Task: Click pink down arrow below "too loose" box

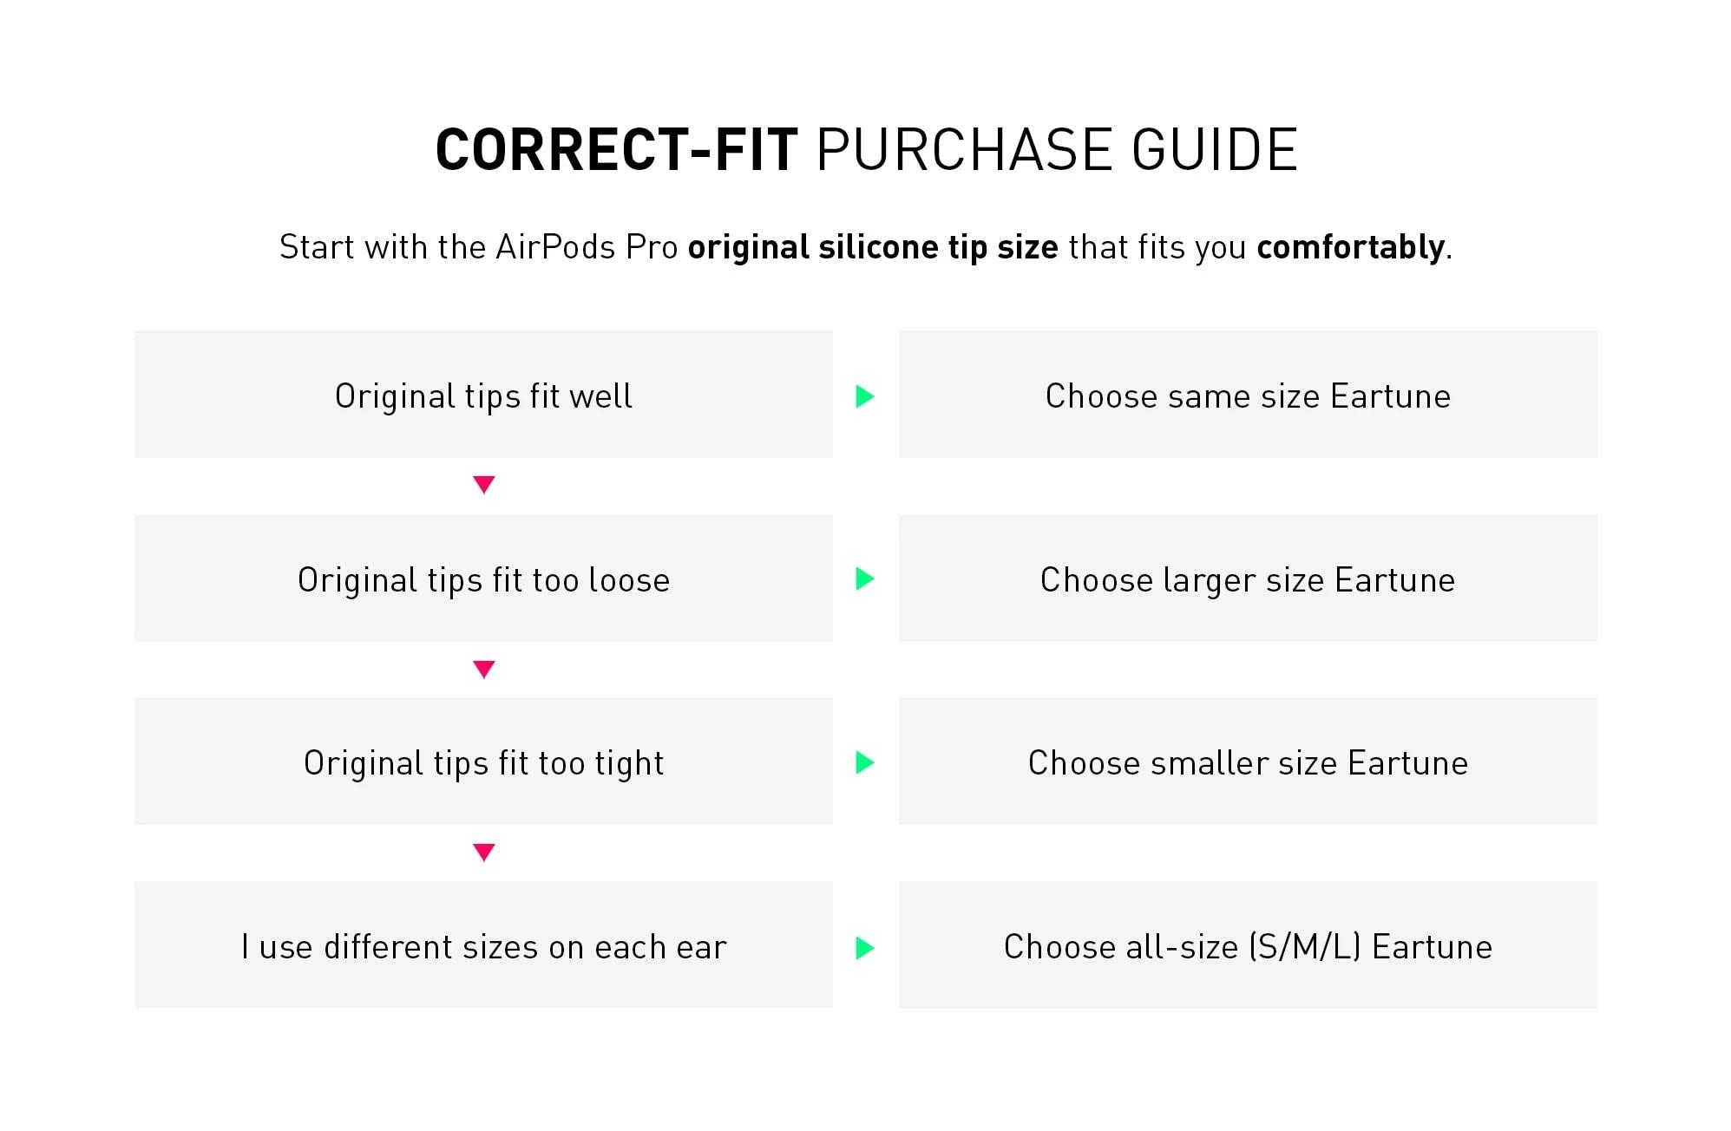Action: (484, 669)
